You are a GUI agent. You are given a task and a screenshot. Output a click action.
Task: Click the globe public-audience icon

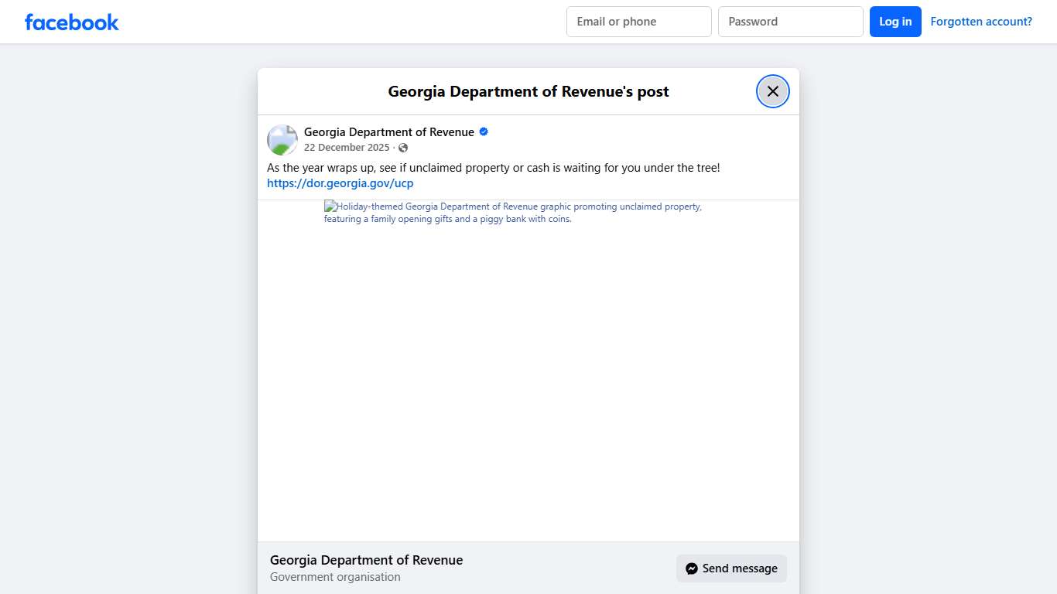click(x=403, y=148)
